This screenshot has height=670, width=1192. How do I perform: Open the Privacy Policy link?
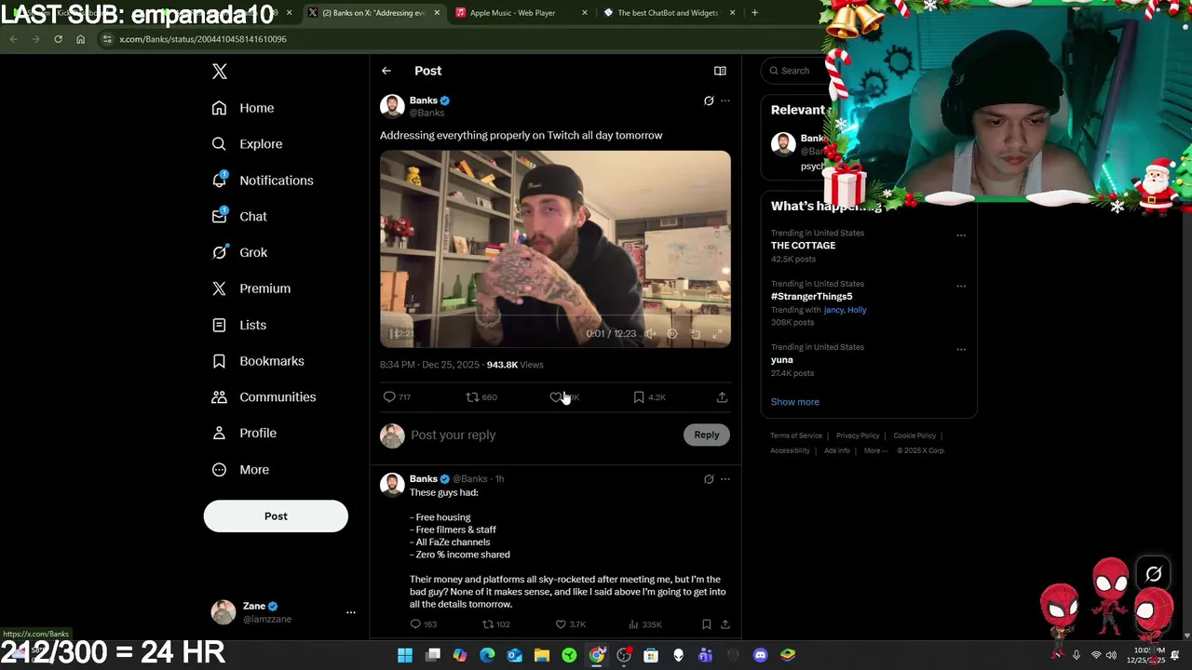tap(858, 435)
